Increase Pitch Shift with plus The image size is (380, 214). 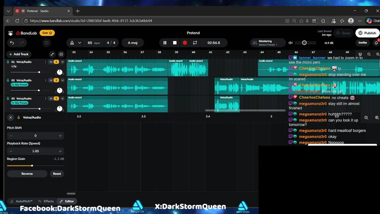[60, 136]
